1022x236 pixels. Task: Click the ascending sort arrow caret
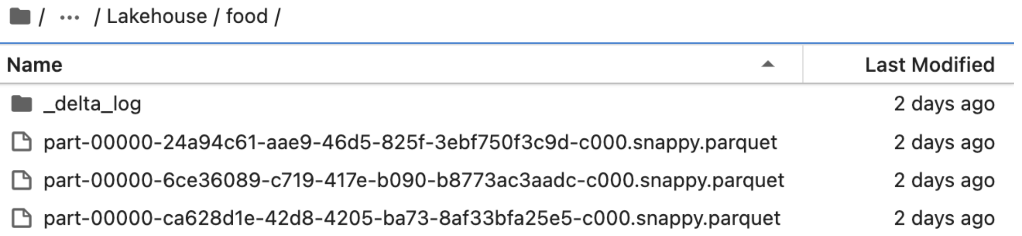pos(767,64)
